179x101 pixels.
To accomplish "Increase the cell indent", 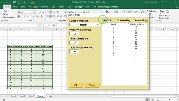I will point(61,16).
